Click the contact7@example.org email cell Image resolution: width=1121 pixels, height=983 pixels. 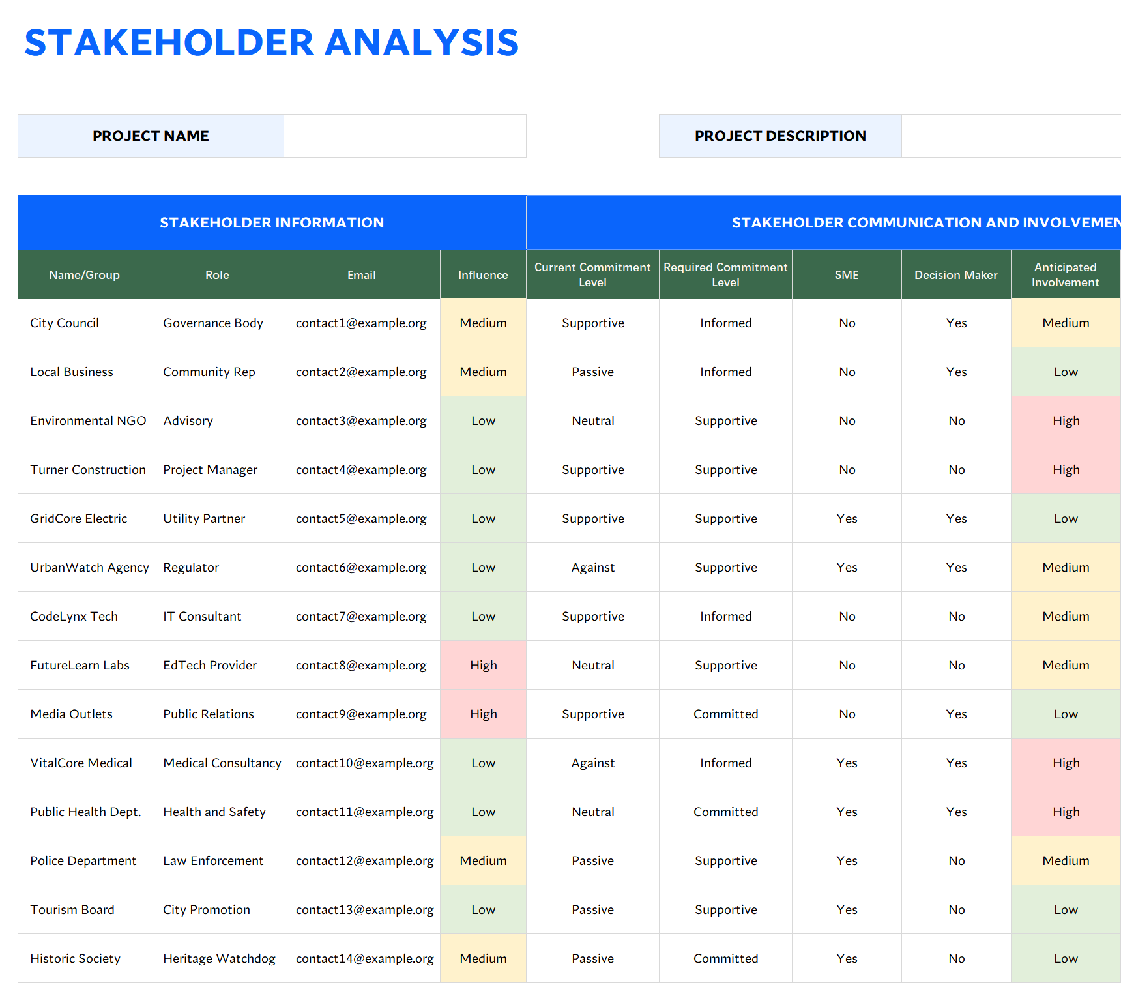(362, 616)
